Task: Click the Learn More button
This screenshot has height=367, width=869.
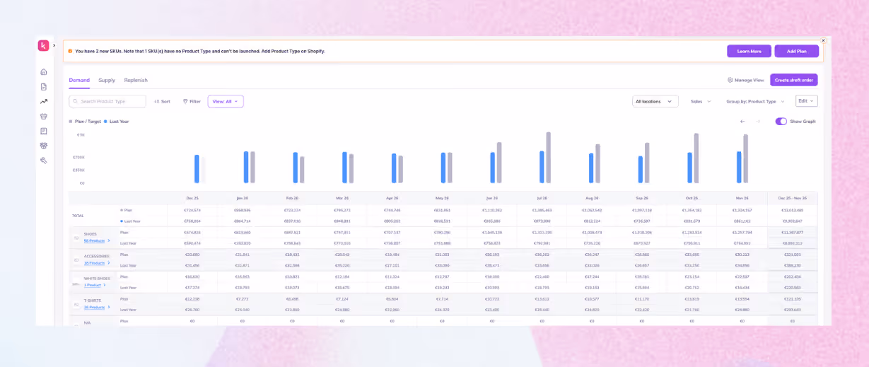Action: [x=749, y=51]
